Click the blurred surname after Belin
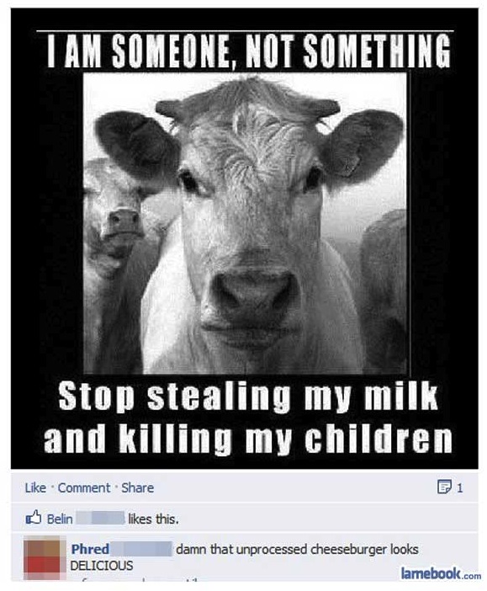Screen dimensions: 487x591 pyautogui.click(x=100, y=519)
